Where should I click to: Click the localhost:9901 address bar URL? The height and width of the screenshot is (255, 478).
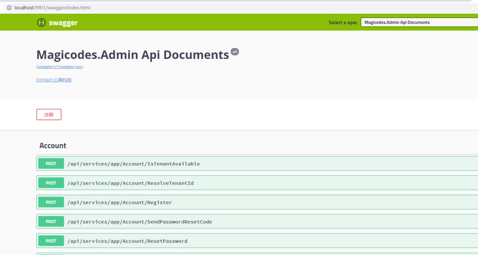pos(52,8)
